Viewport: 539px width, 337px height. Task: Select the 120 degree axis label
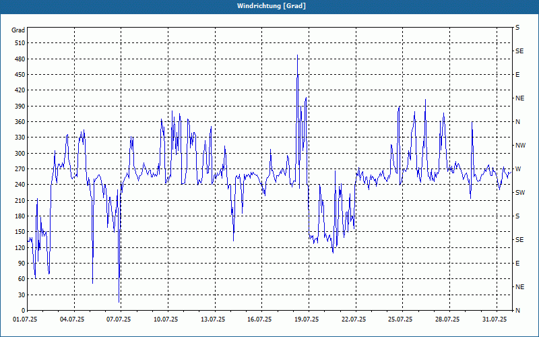click(x=20, y=247)
